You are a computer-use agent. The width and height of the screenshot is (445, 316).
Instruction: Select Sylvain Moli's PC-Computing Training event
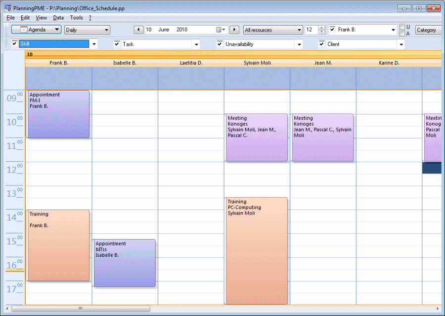(256, 251)
